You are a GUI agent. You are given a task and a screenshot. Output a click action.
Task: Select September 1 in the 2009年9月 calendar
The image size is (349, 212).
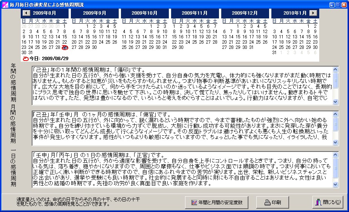click(87, 26)
